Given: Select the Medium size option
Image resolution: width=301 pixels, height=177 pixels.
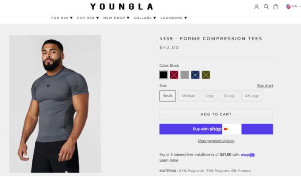Looking at the screenshot, I should [188, 96].
